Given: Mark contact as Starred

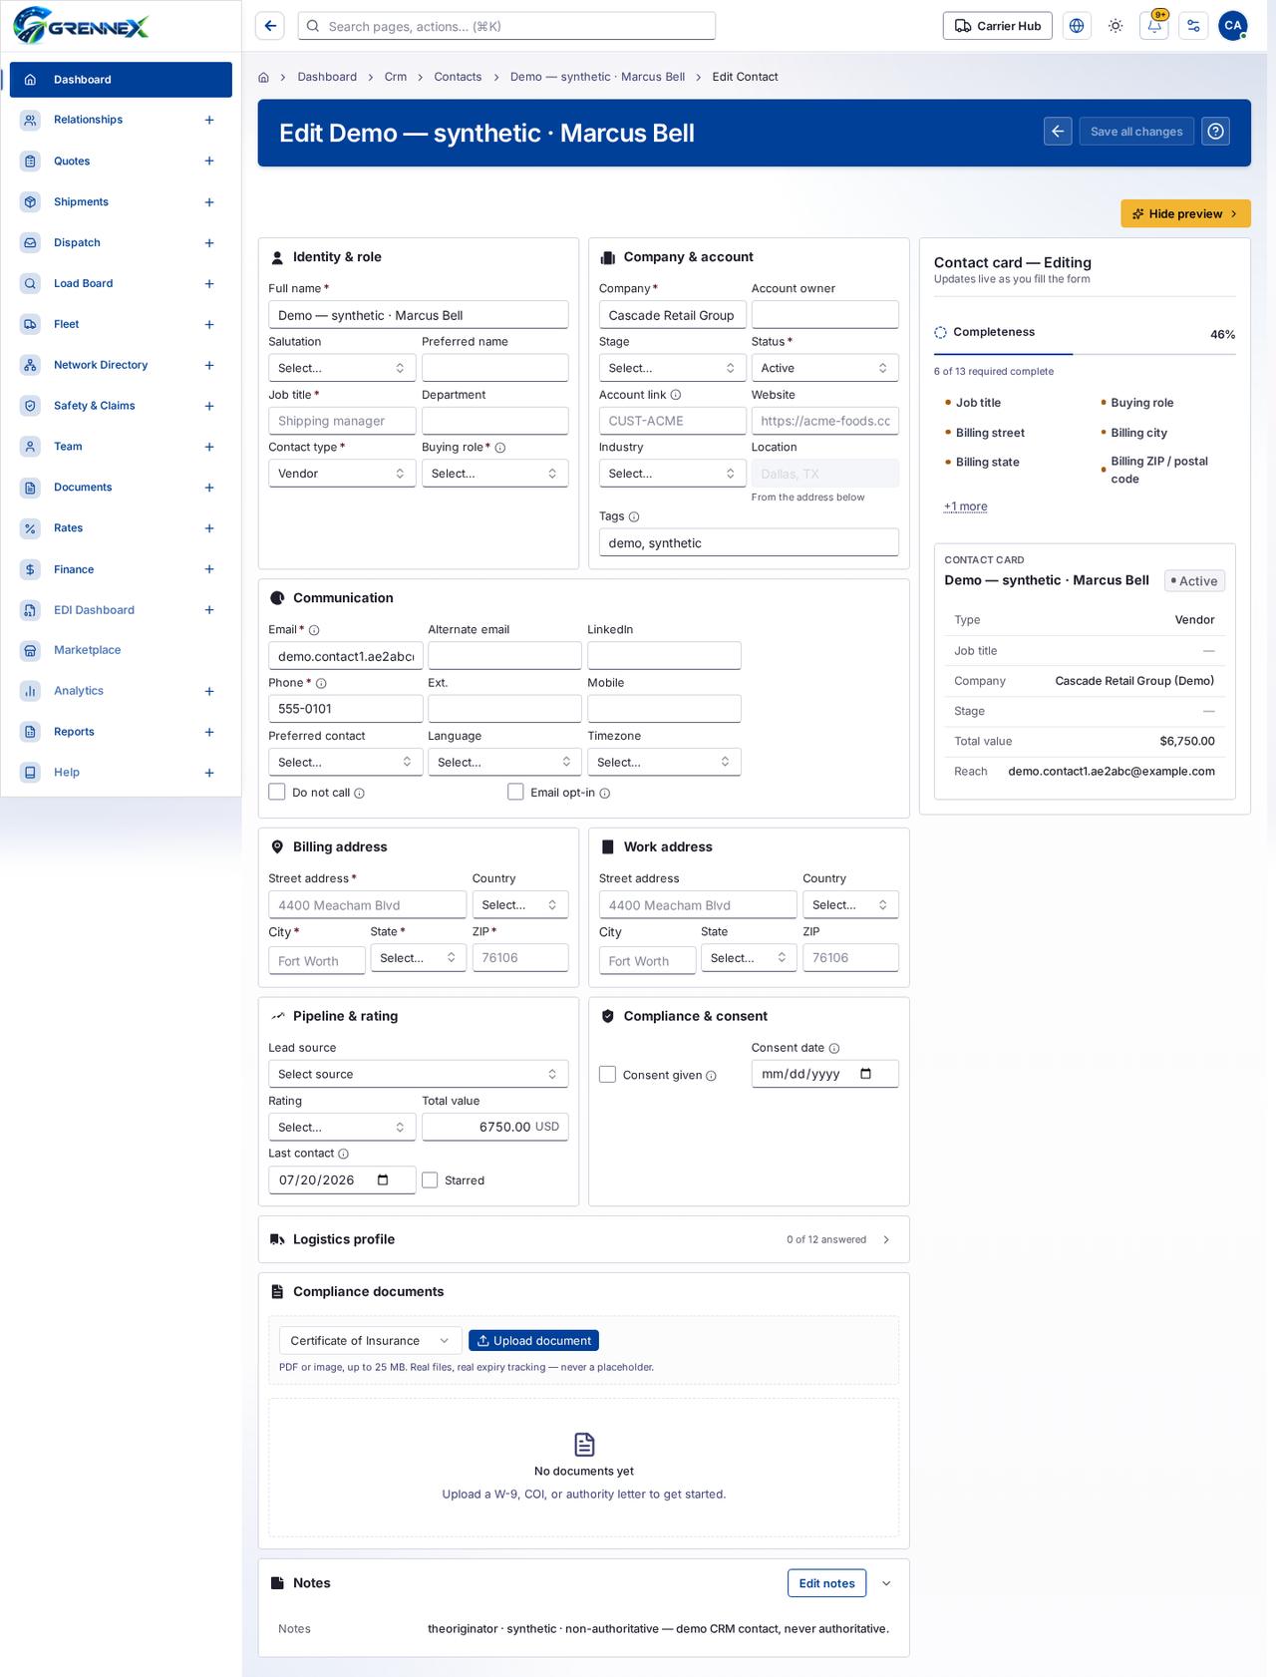Looking at the screenshot, I should [430, 1179].
